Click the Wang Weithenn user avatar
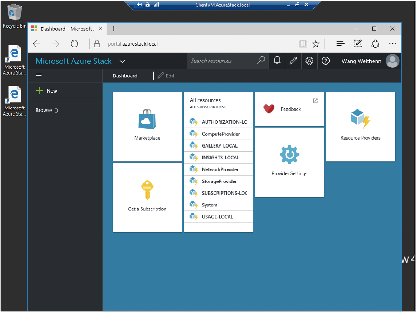This screenshot has width=417, height=313. coord(393,61)
